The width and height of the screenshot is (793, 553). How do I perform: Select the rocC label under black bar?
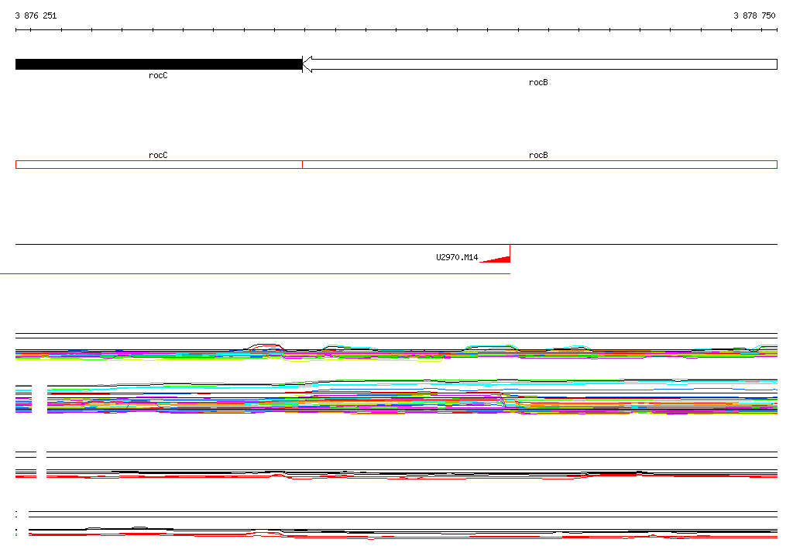[158, 75]
